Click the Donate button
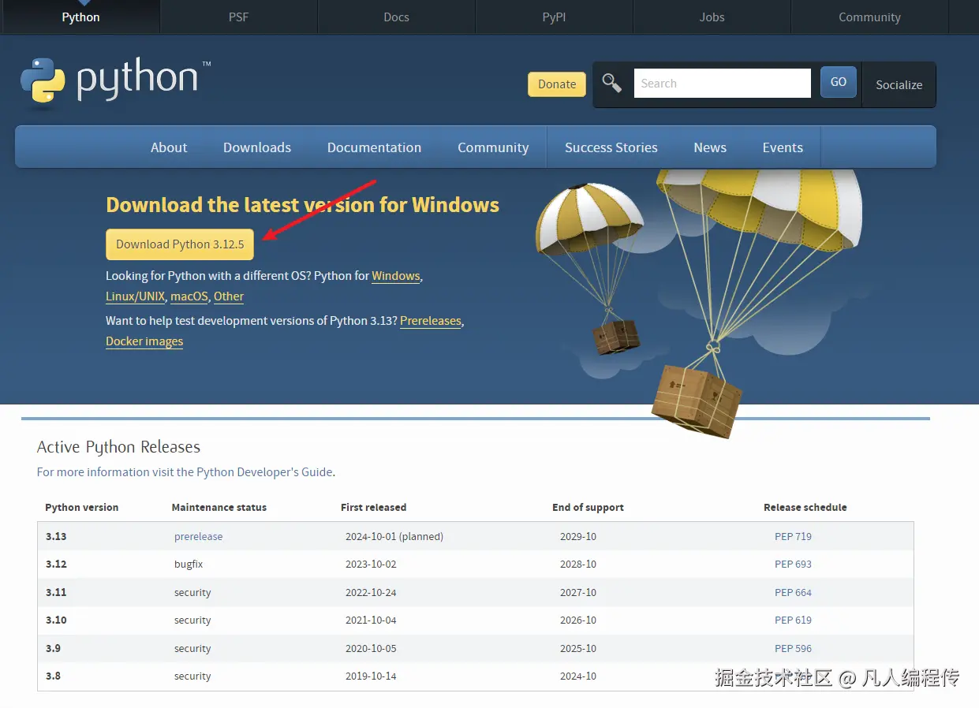The width and height of the screenshot is (979, 708). point(557,84)
